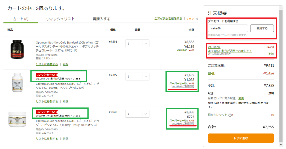Delete the Gold C 500mg capsules from the cart

point(65,101)
